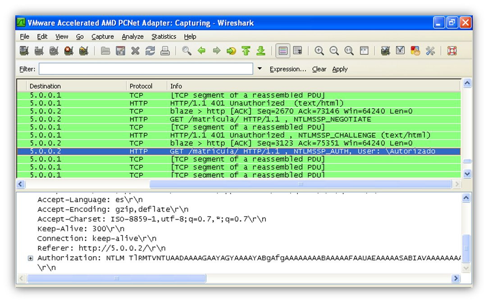The image size is (488, 303).
Task: Packet list scroll left arrow
Action: coord(21,184)
